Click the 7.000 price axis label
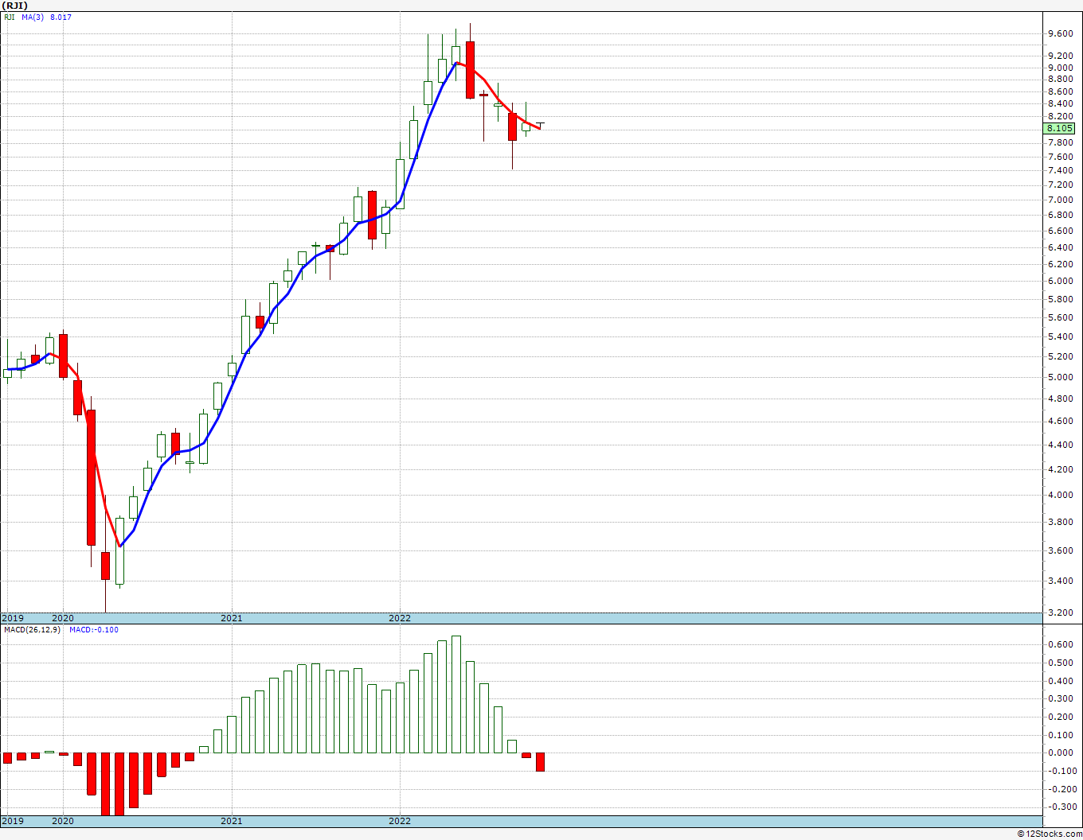Viewport: 1083px width, 840px height. pyautogui.click(x=1060, y=200)
